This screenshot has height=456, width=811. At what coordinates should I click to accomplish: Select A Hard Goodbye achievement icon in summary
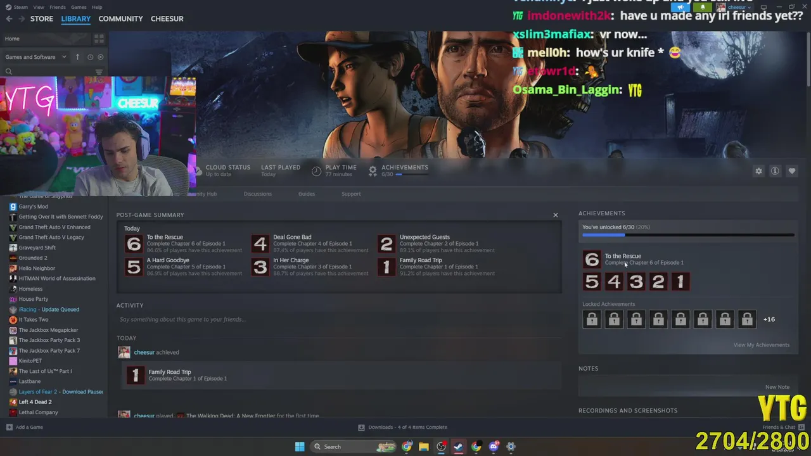(134, 267)
